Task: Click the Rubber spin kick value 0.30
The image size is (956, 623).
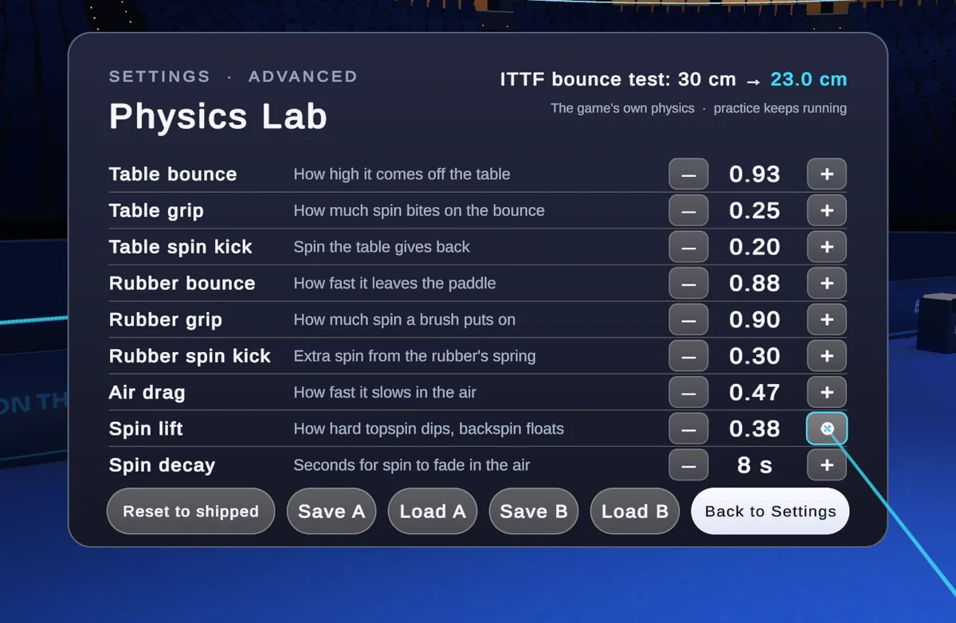Action: click(754, 356)
